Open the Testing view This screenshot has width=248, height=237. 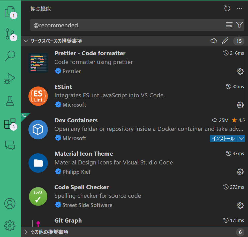10,101
